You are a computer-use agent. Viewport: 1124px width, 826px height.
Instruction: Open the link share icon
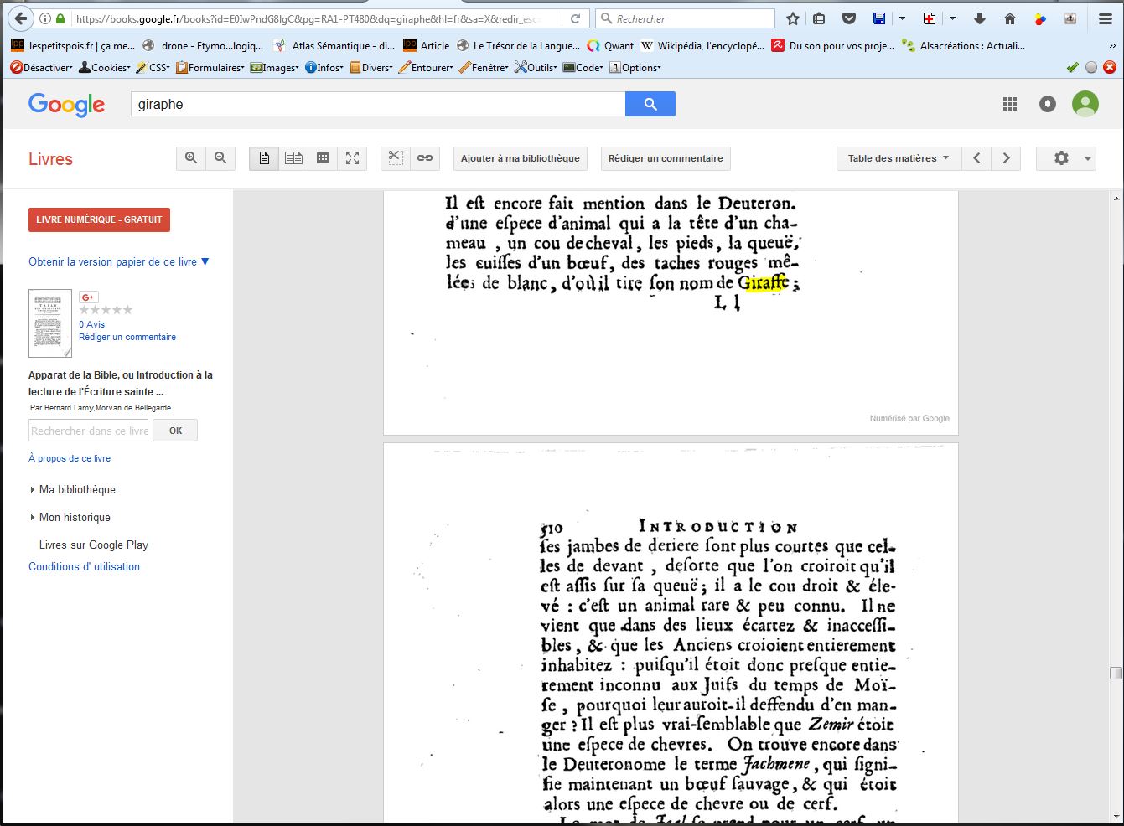(425, 158)
